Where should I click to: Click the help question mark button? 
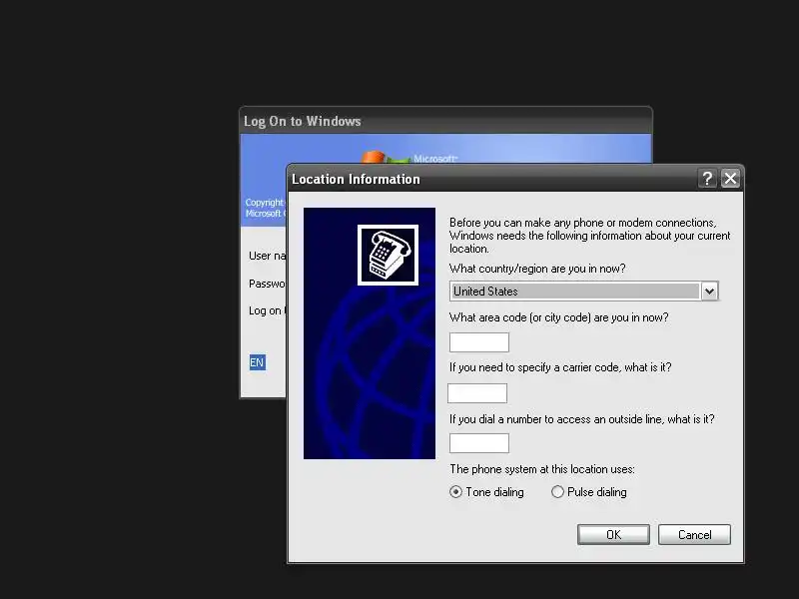tap(707, 179)
